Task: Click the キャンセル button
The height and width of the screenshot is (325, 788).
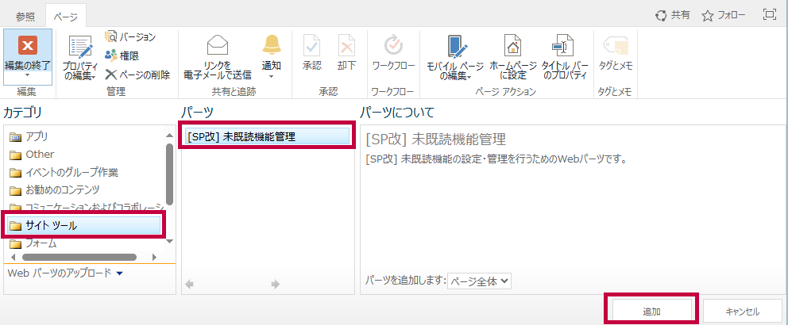Action: pyautogui.click(x=742, y=311)
